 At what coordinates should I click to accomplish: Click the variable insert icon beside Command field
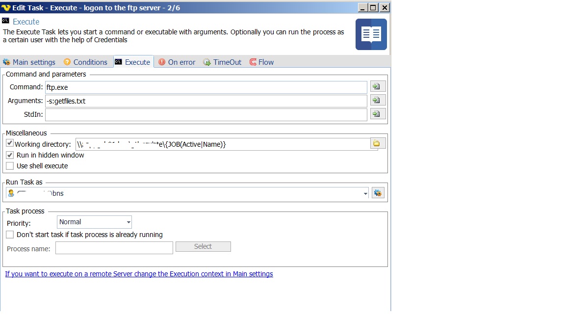coord(377,87)
